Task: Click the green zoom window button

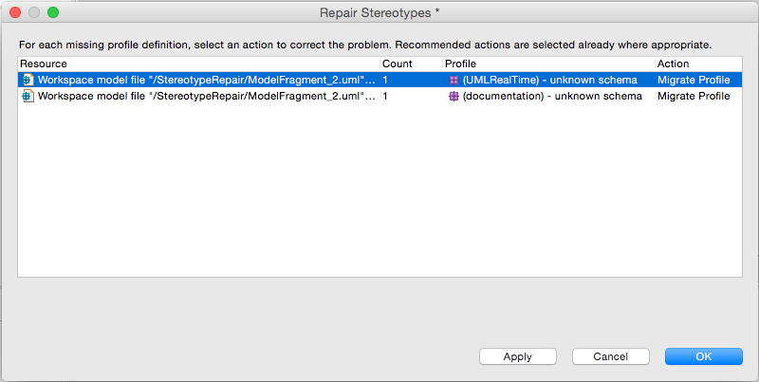Action: click(53, 12)
